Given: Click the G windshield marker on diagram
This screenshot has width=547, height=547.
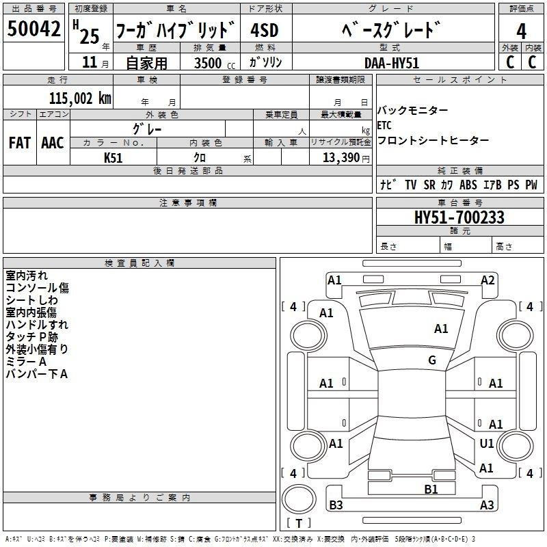Looking at the screenshot, I should (x=432, y=360).
